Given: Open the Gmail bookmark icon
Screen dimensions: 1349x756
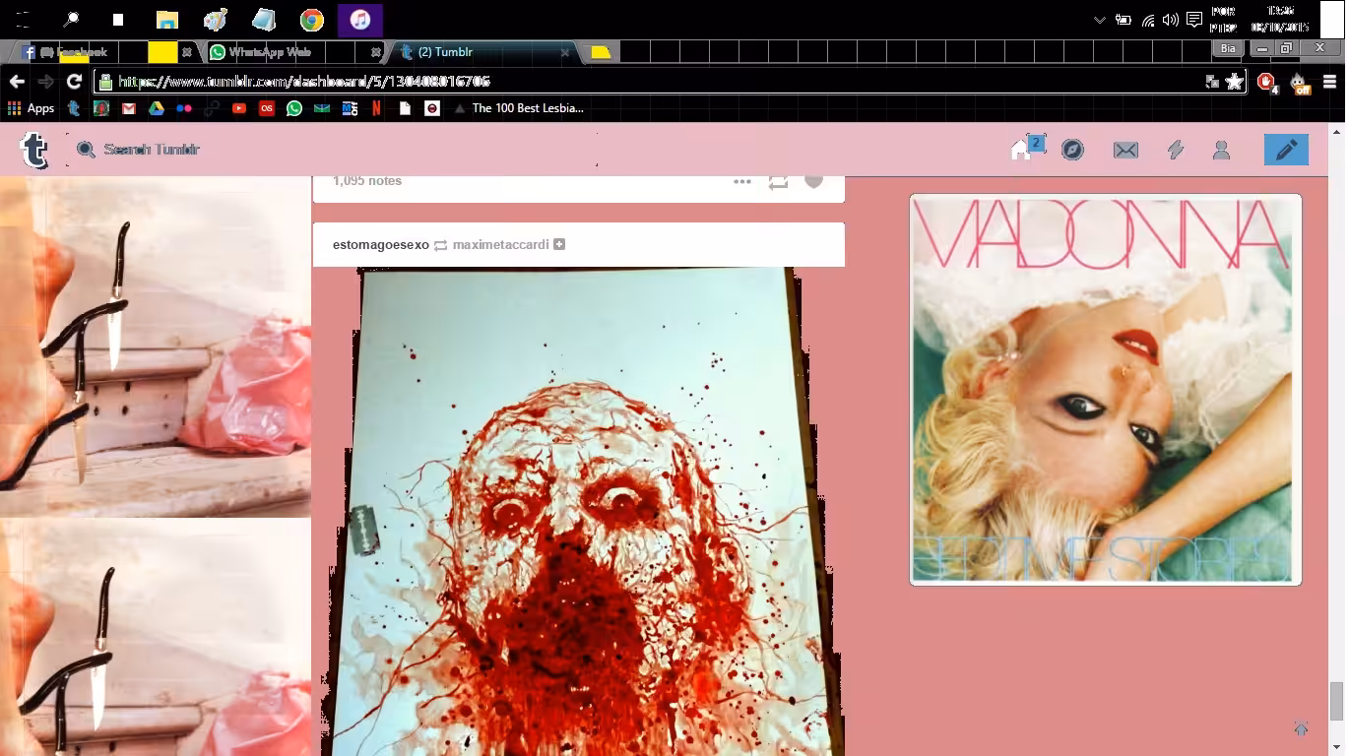Looking at the screenshot, I should pyautogui.click(x=129, y=108).
